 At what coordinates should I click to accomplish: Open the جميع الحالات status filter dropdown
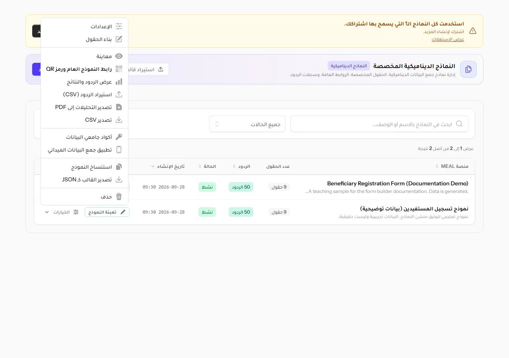click(x=247, y=124)
